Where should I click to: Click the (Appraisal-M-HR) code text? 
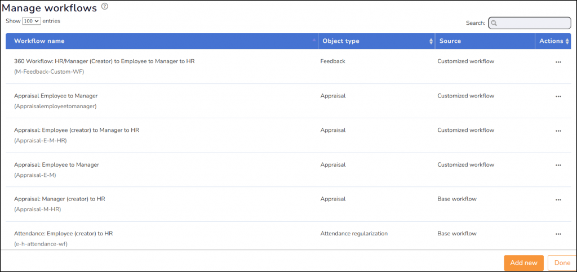pyautogui.click(x=38, y=209)
